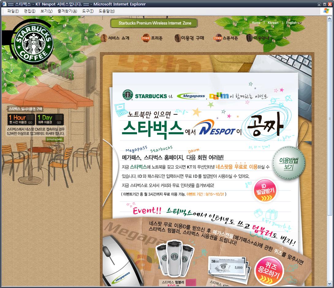Buy the 1 Day pass
The width and height of the screenshot is (334, 288).
point(50,119)
